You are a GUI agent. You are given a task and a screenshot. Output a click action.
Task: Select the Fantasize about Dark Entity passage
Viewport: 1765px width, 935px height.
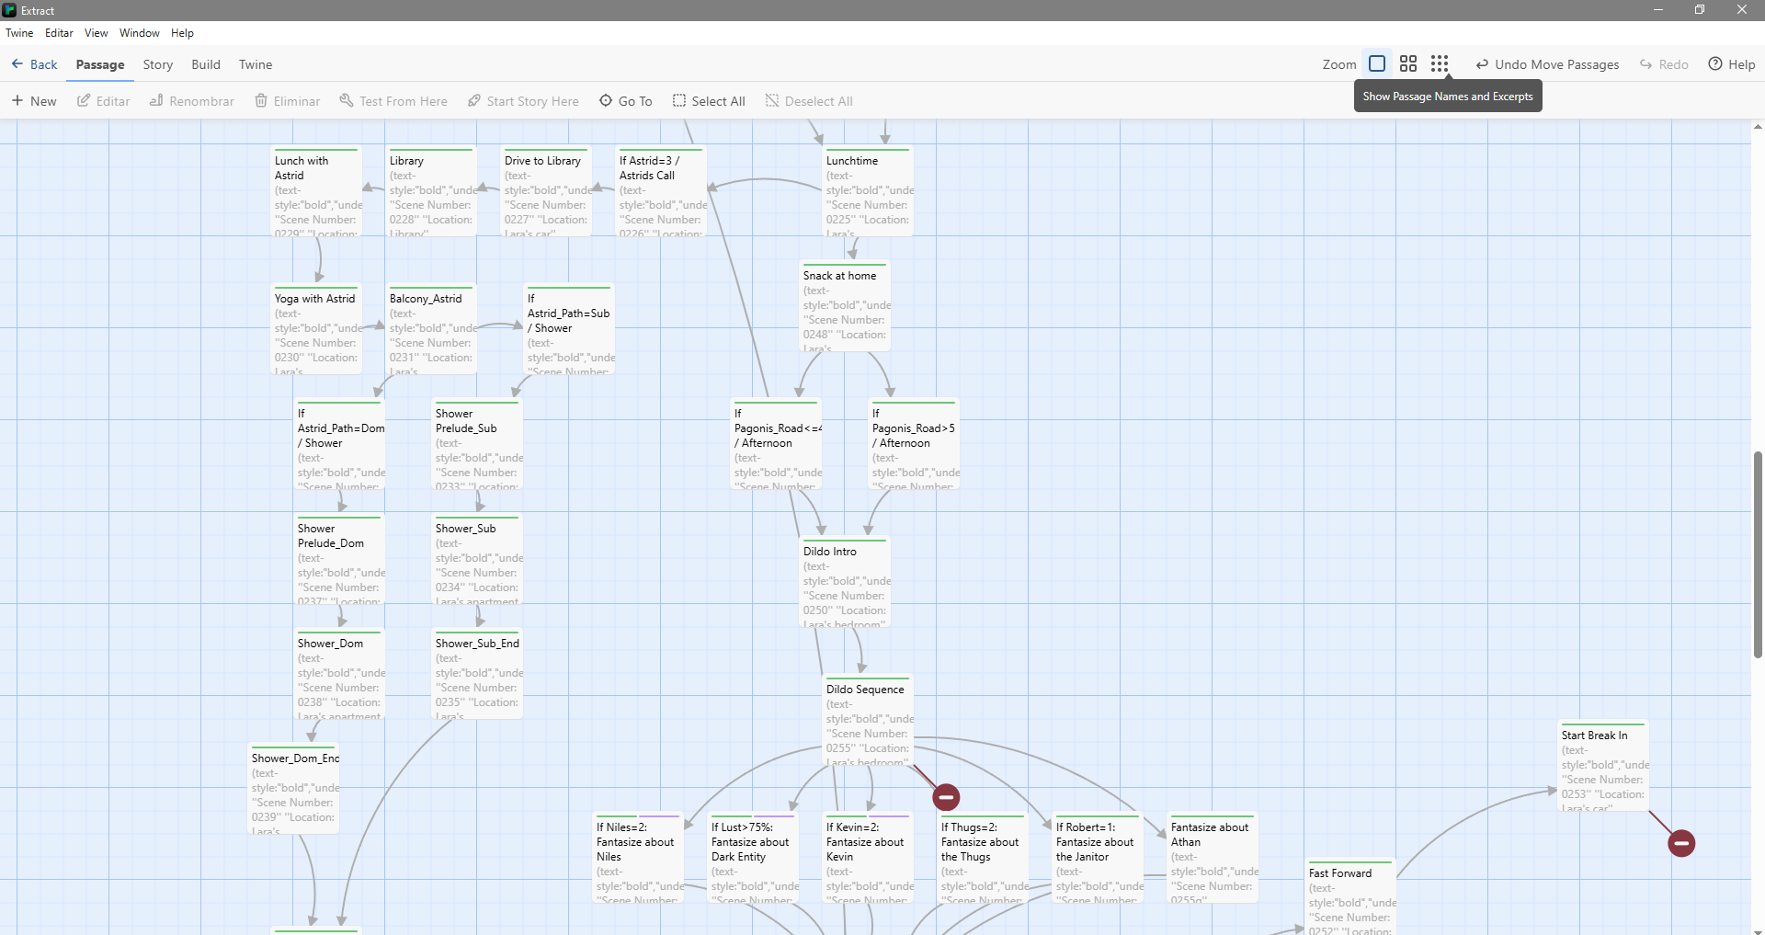(x=753, y=858)
